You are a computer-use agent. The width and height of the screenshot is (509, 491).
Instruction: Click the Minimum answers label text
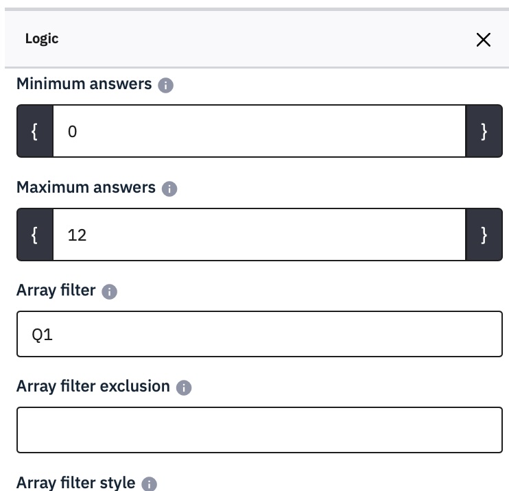pos(84,84)
